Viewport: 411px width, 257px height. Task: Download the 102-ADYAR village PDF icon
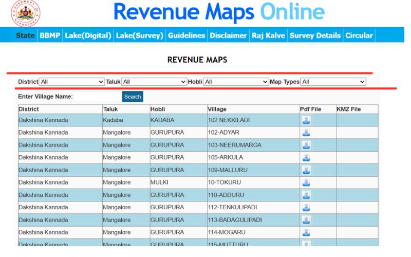pyautogui.click(x=306, y=133)
